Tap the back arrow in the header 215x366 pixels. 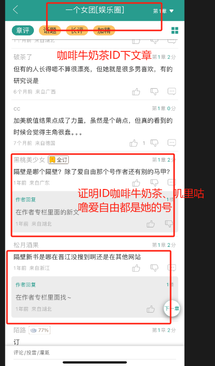click(x=15, y=10)
